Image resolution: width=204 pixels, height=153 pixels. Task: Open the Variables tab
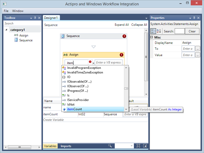(x=50, y=146)
